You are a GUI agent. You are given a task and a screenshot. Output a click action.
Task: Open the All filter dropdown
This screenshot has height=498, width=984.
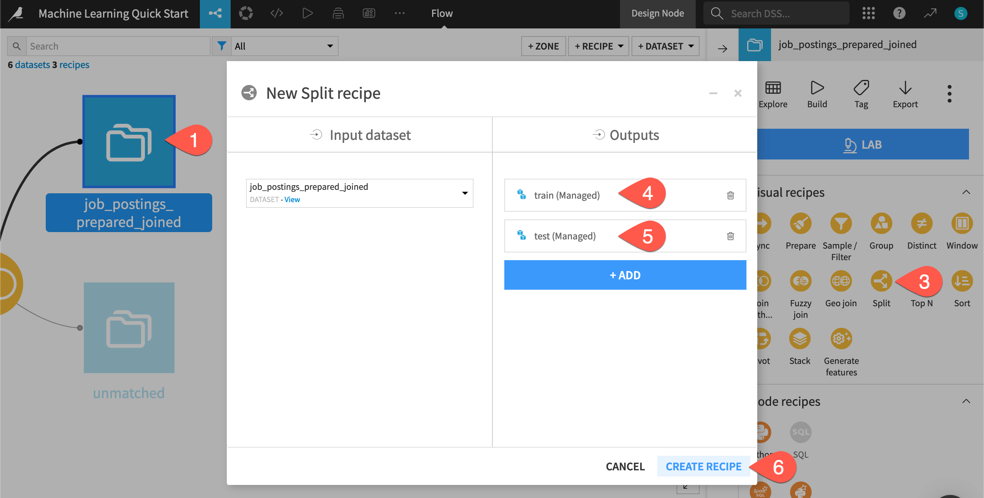(284, 46)
